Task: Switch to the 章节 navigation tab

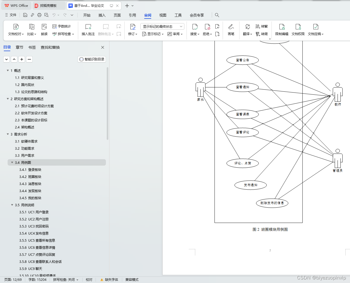Action: [x=20, y=47]
